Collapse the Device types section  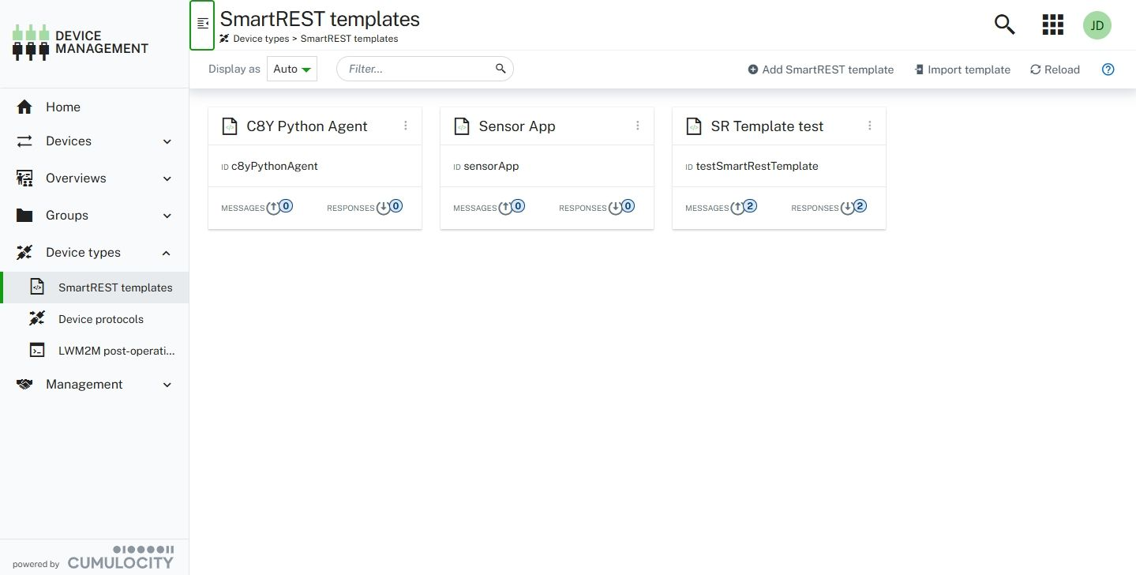pos(166,253)
